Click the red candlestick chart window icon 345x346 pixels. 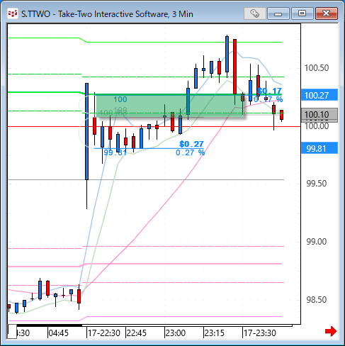pos(13,13)
